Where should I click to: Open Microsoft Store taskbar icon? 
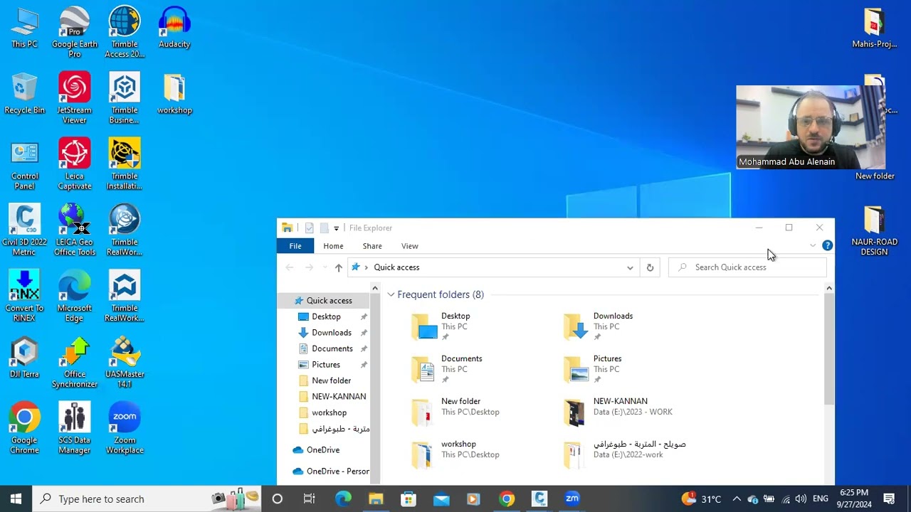409,498
